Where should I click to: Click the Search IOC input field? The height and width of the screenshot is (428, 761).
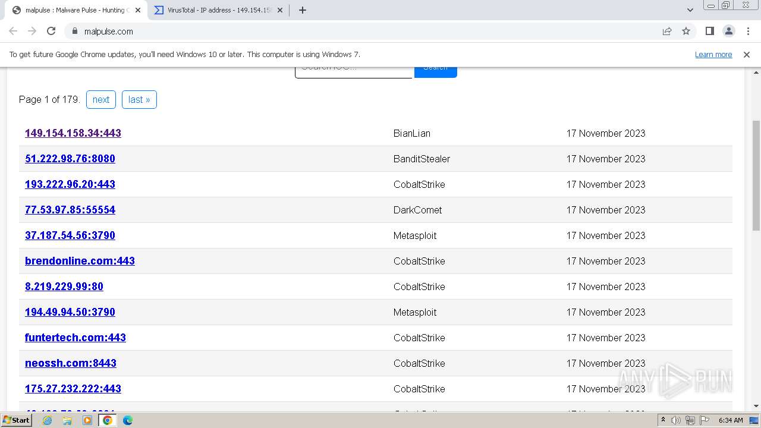[354, 71]
